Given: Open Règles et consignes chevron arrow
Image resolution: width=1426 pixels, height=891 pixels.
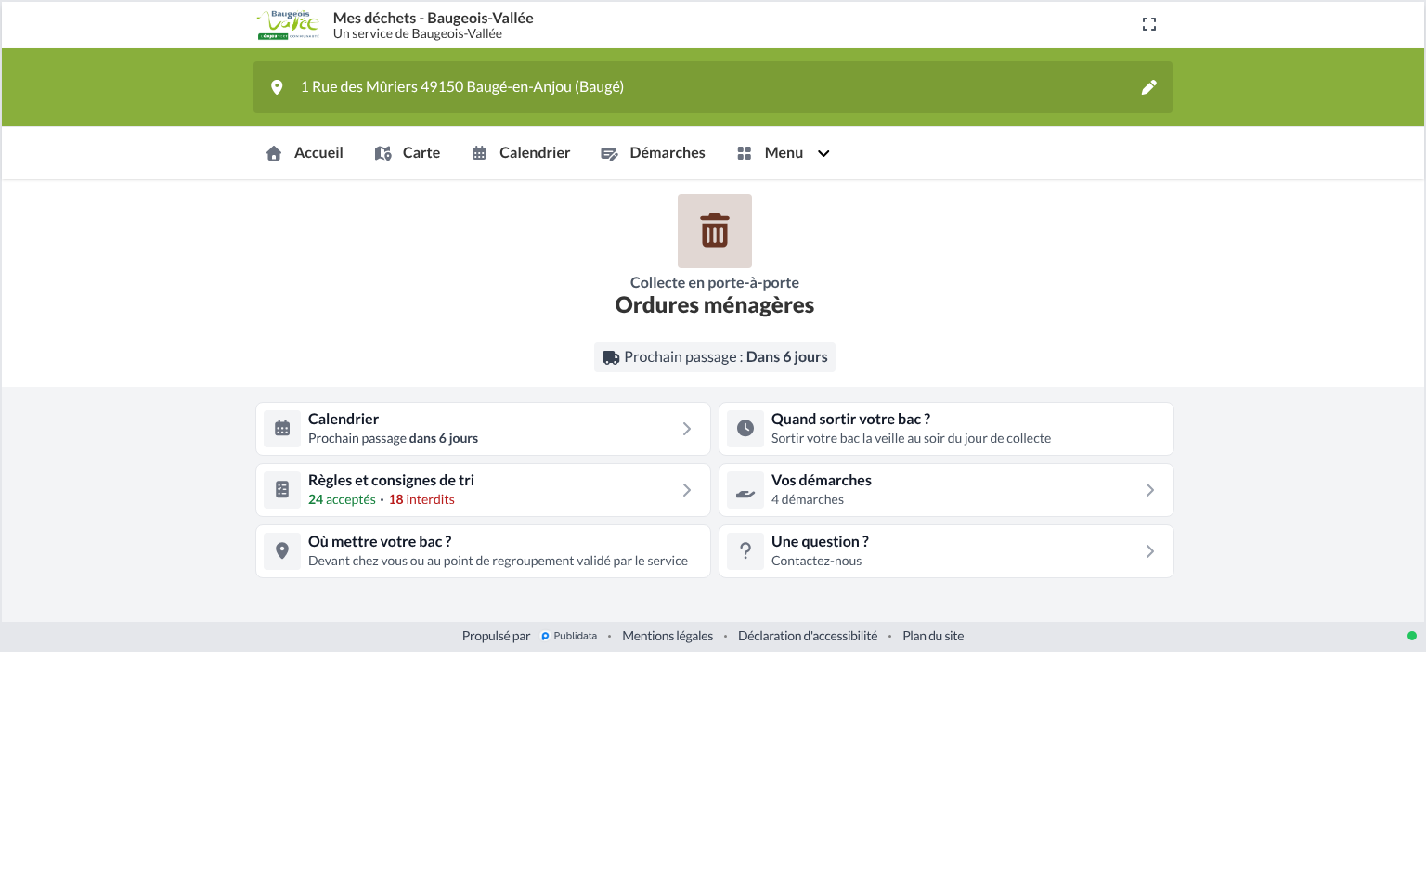Looking at the screenshot, I should 687,490.
